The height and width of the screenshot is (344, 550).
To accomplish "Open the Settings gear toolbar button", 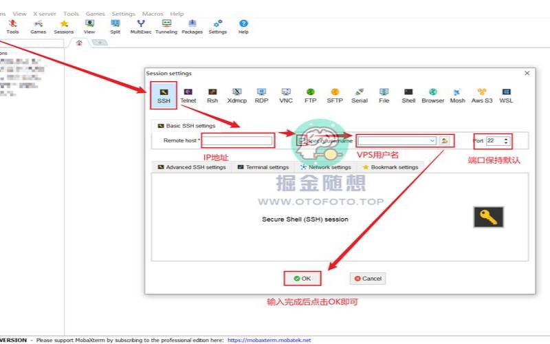I will point(218,27).
